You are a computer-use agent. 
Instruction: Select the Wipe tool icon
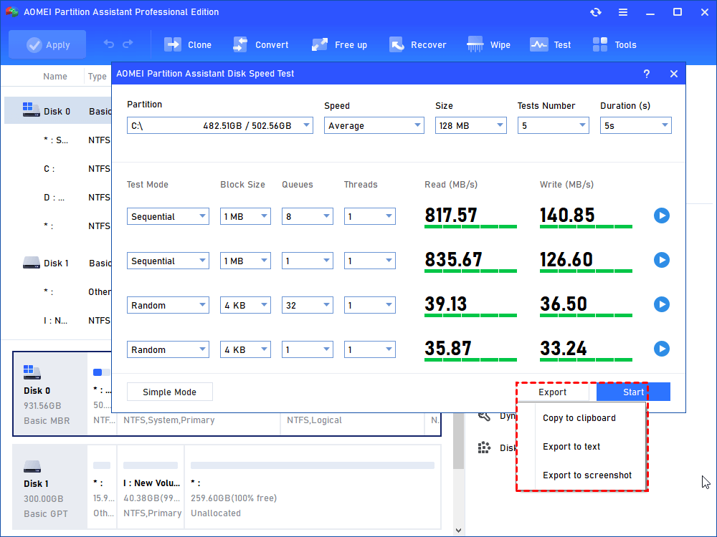tap(475, 44)
